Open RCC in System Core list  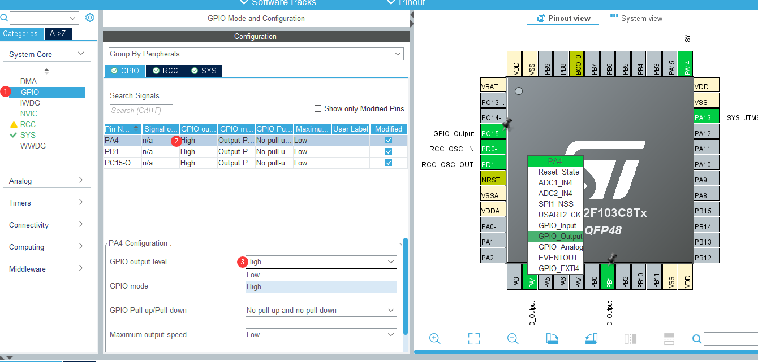[x=28, y=124]
